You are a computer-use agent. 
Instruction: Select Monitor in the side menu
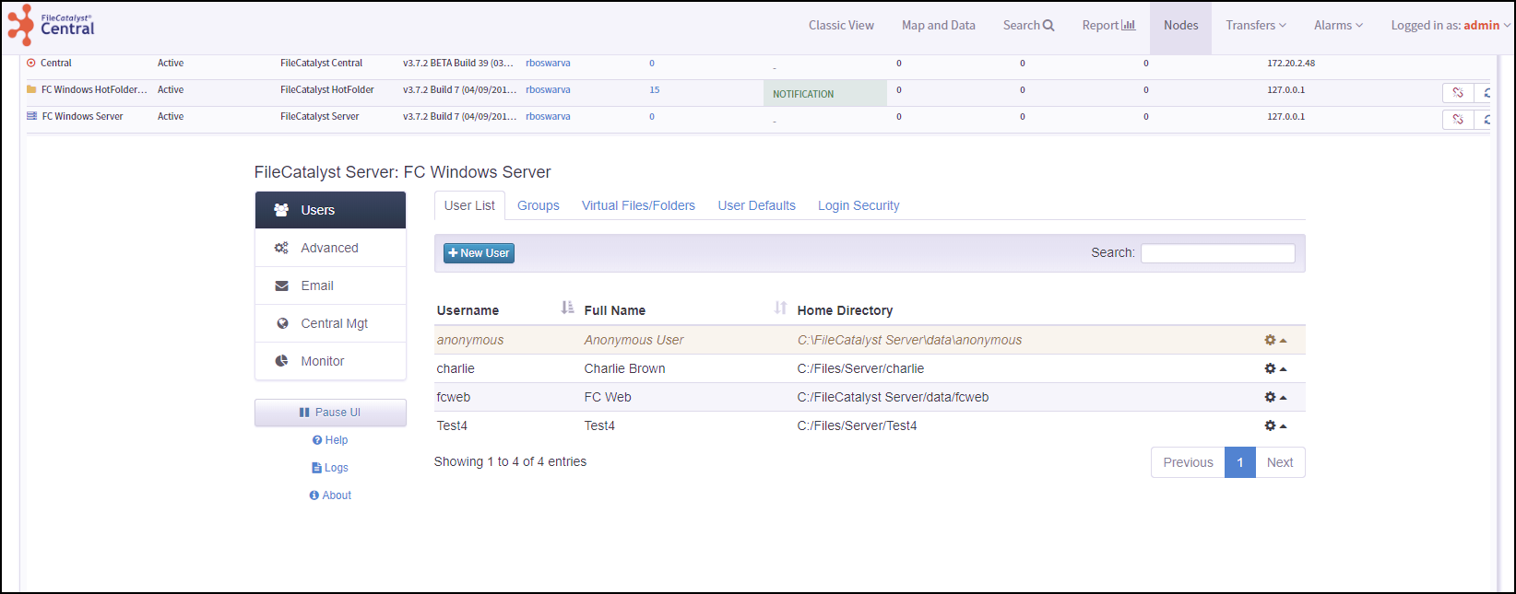(x=330, y=361)
